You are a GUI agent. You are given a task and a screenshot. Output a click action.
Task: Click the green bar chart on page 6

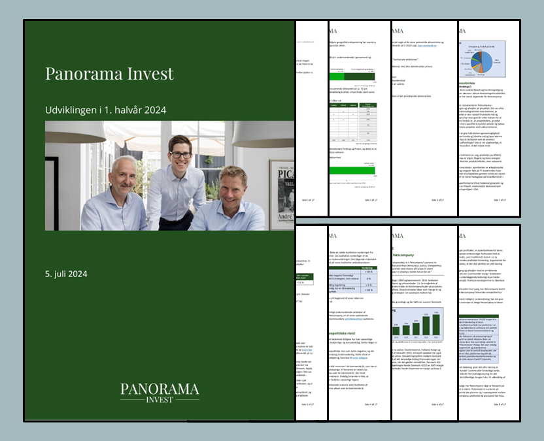tap(418, 323)
